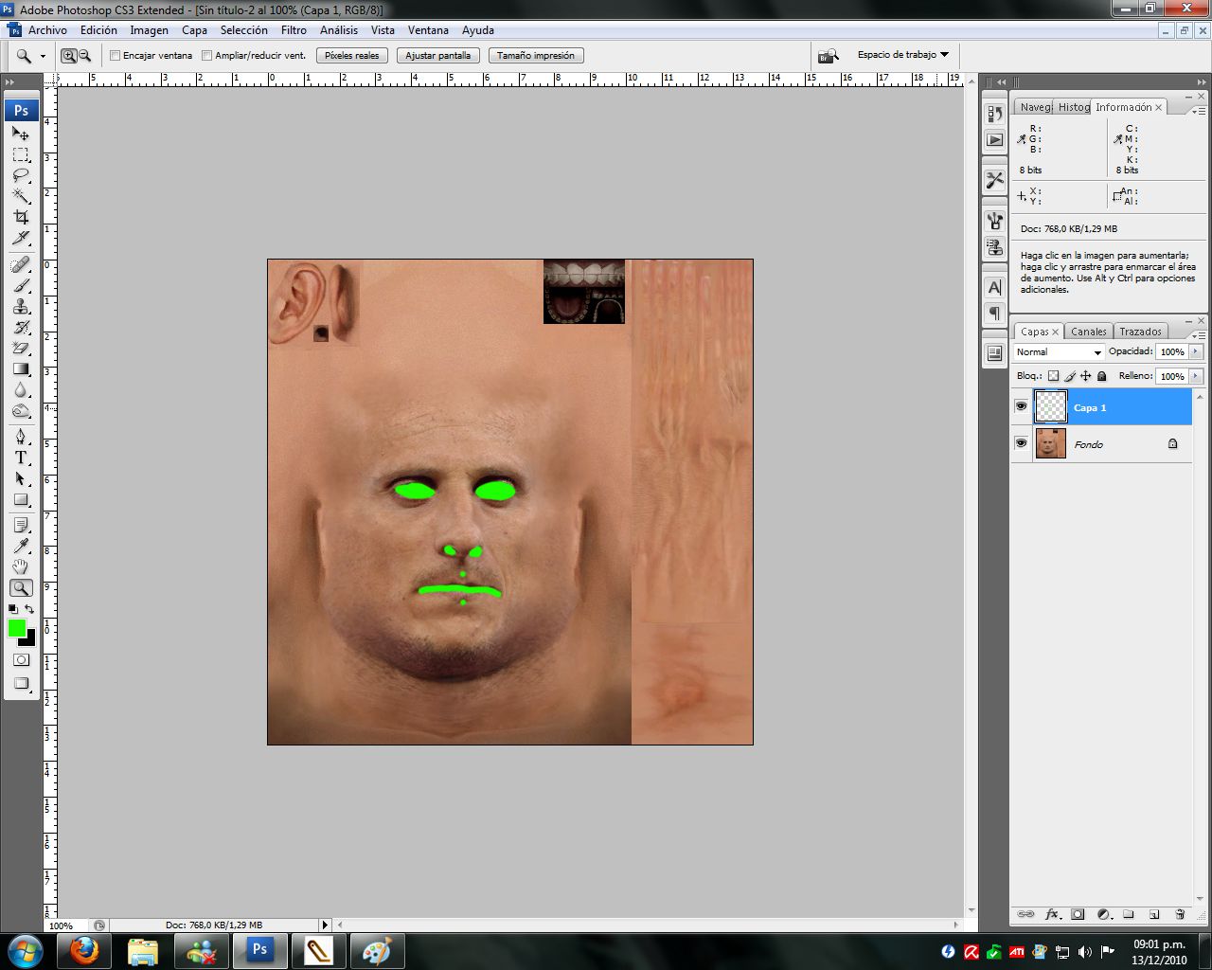
Task: Toggle lock image pixels brush icon
Action: point(1070,376)
